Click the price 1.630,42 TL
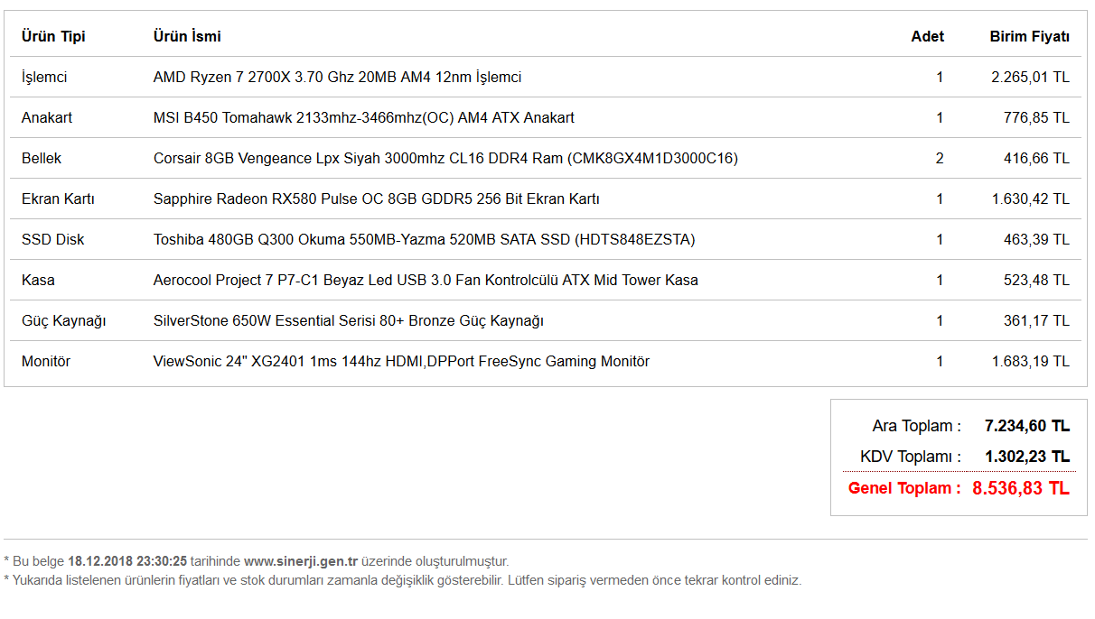This screenshot has width=1095, height=619. tap(1030, 199)
